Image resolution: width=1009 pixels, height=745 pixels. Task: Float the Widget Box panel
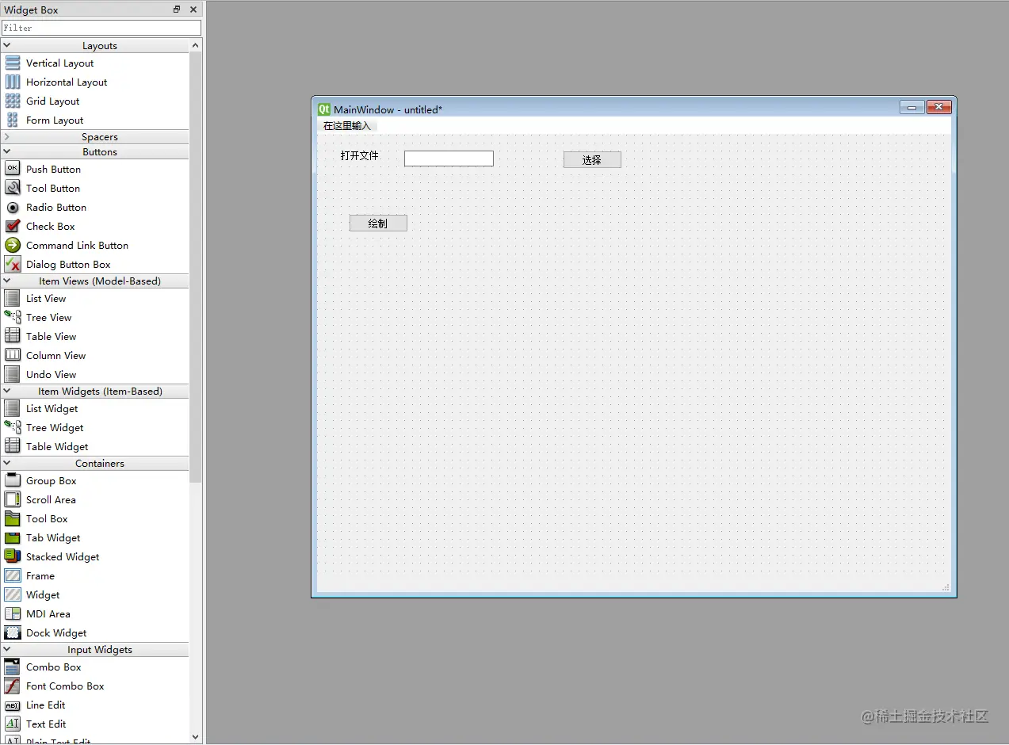[x=177, y=10]
